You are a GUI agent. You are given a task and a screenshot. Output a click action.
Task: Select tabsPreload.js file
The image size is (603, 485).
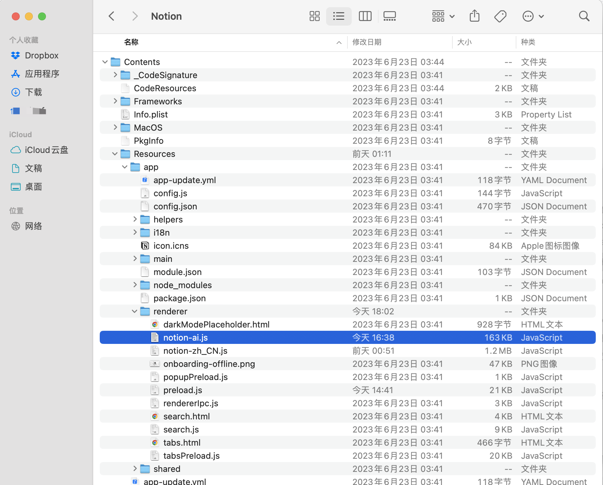(x=192, y=456)
